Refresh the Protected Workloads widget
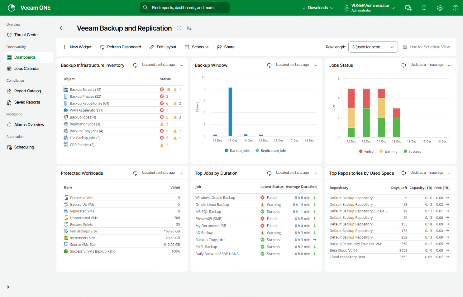Image resolution: width=463 pixels, height=297 pixels. [135, 173]
